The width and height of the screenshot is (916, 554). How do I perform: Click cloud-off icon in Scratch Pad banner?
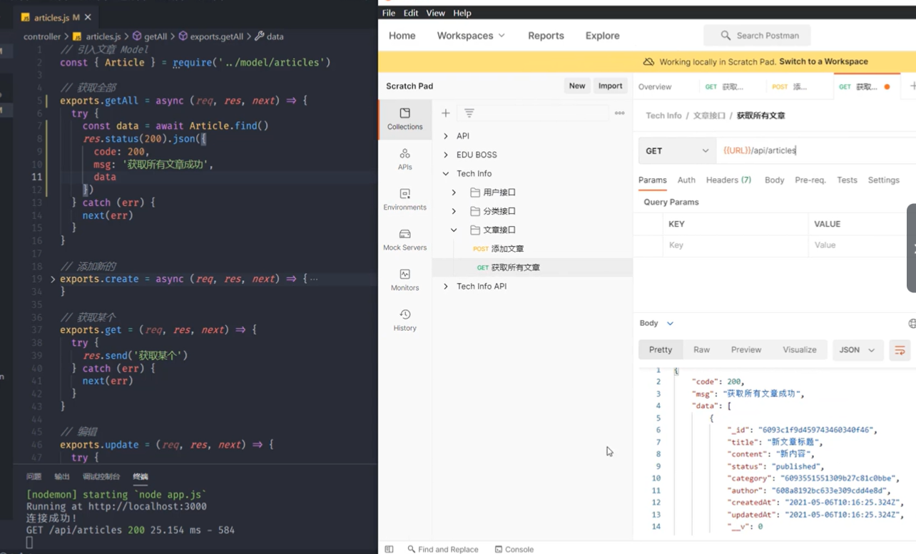pos(648,62)
